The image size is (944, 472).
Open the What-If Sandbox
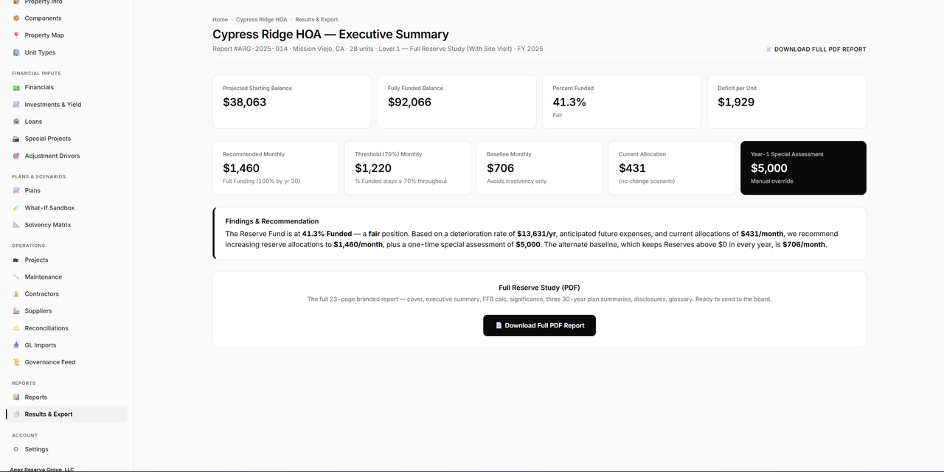(66, 207)
